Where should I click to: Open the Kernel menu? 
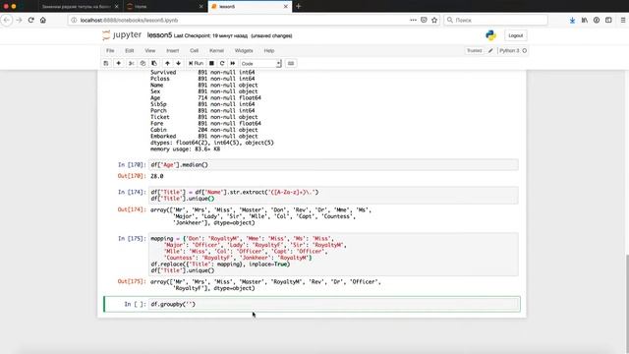[216, 50]
